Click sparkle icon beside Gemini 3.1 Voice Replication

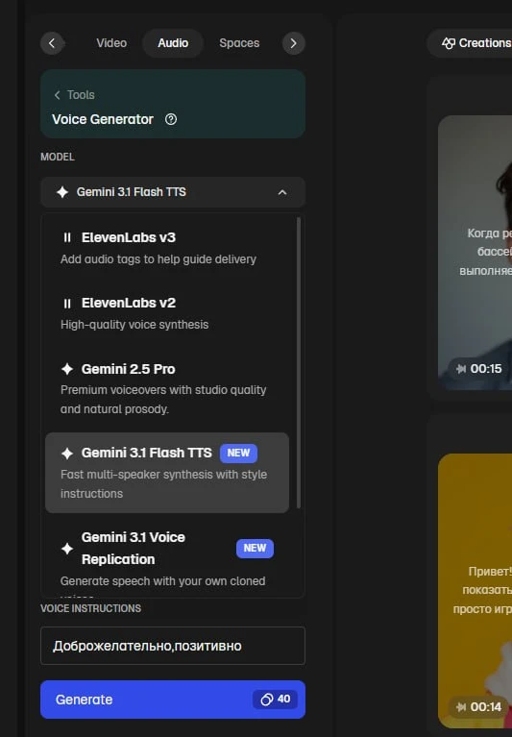tap(67, 549)
